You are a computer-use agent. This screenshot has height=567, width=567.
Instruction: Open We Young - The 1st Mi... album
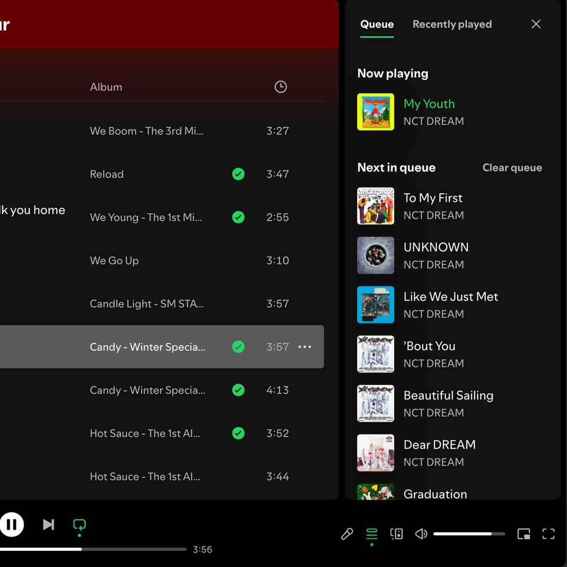tap(146, 217)
